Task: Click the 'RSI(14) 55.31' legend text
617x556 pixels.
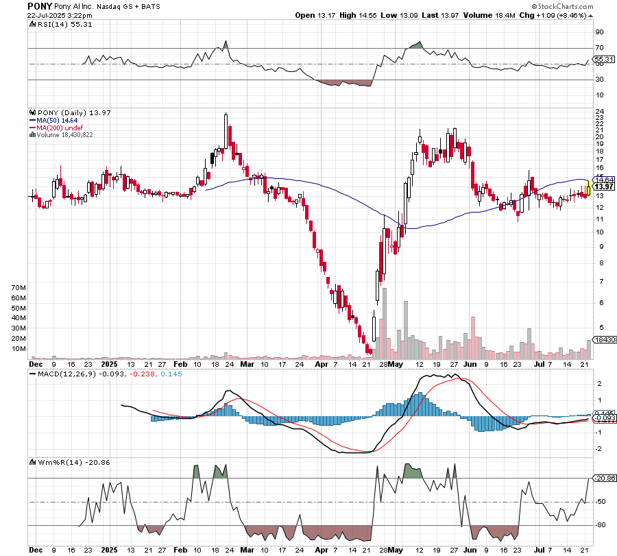Action: click(64, 25)
